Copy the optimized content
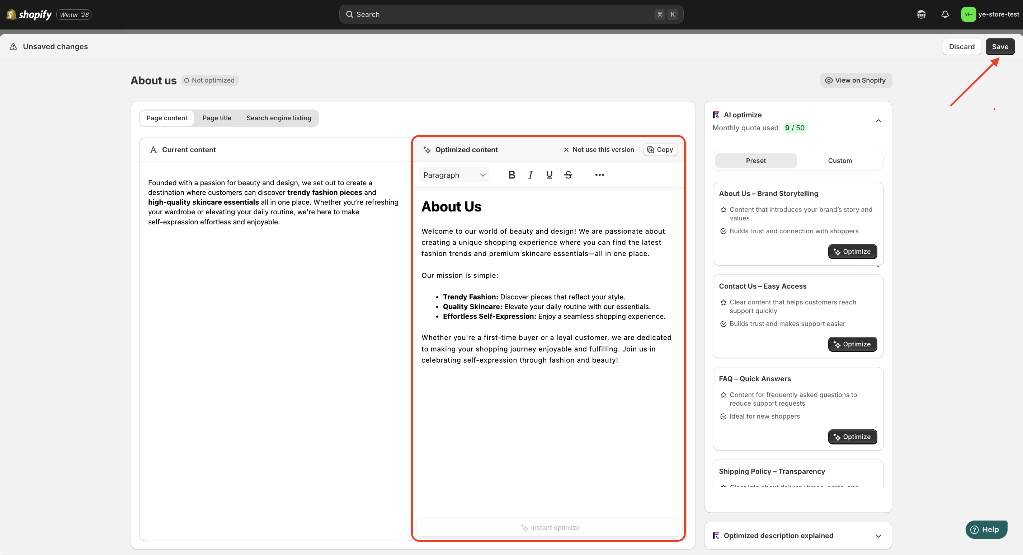This screenshot has height=555, width=1023. point(660,150)
